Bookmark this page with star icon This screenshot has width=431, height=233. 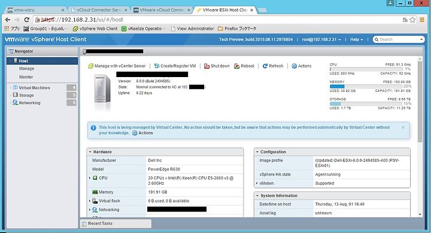tap(412, 20)
